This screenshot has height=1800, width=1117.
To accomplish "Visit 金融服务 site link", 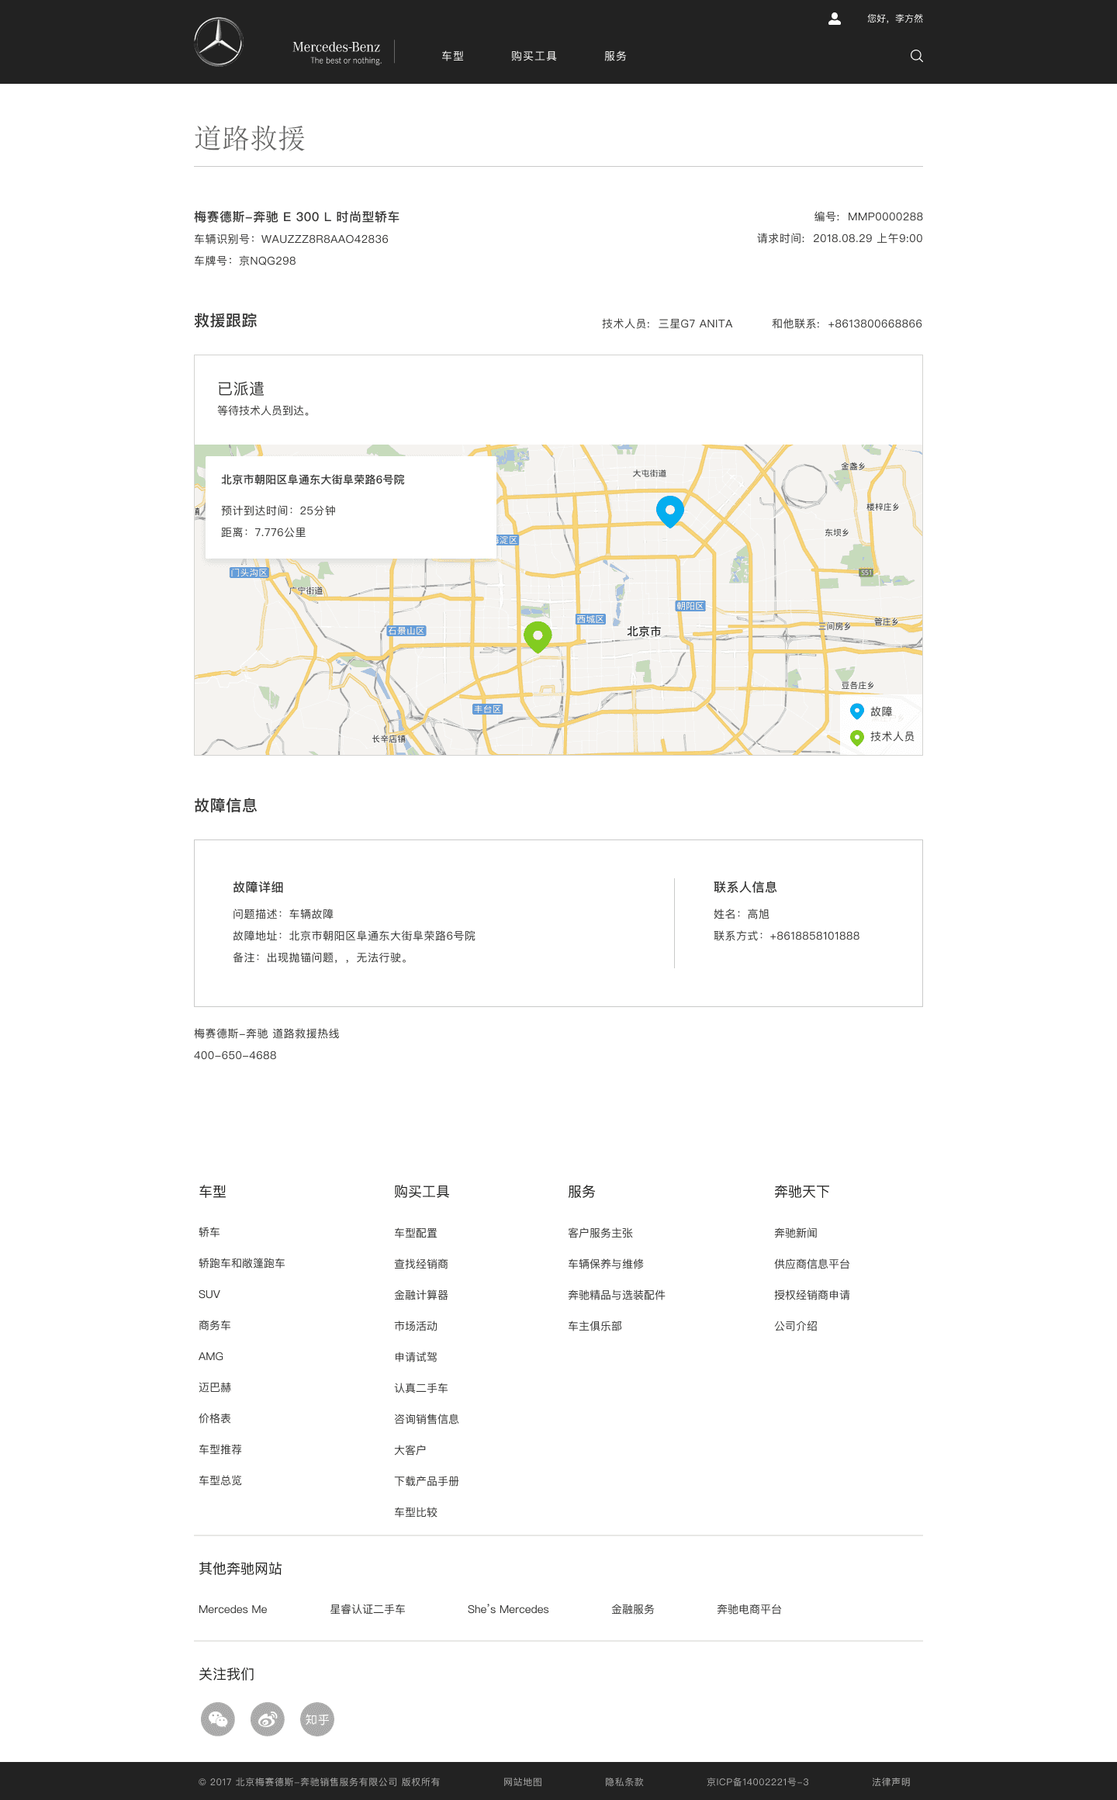I will click(633, 1609).
